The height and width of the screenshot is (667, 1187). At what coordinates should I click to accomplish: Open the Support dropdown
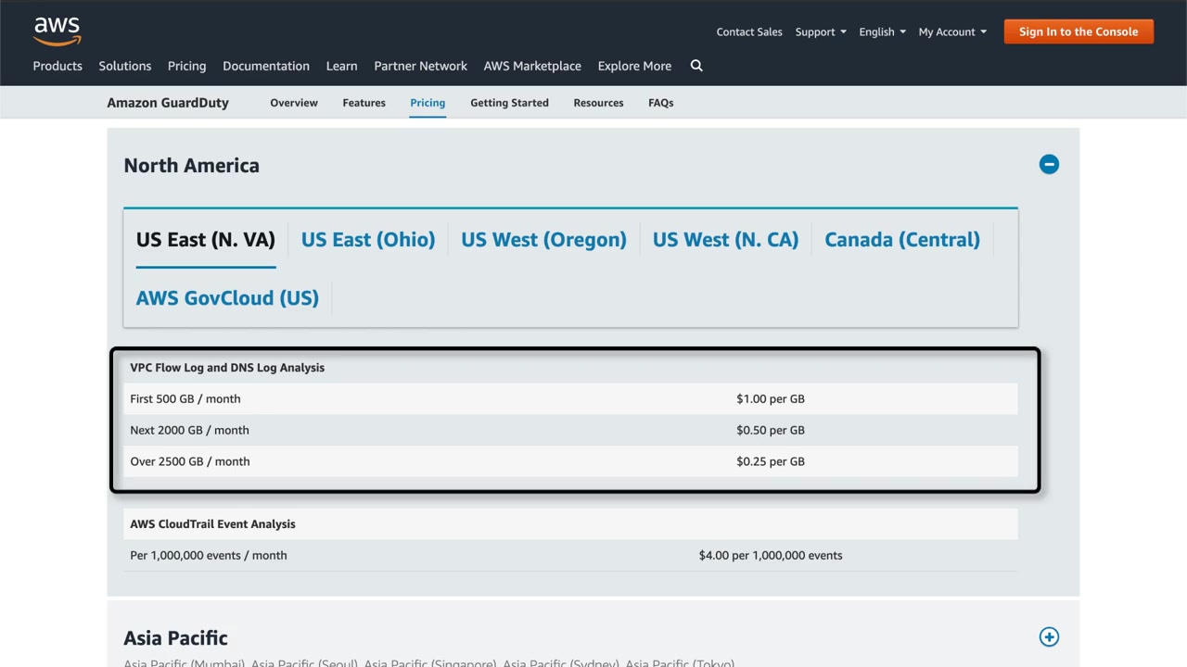click(x=821, y=31)
